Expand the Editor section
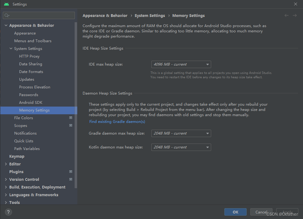This screenshot has height=219, width=303. click(6, 164)
